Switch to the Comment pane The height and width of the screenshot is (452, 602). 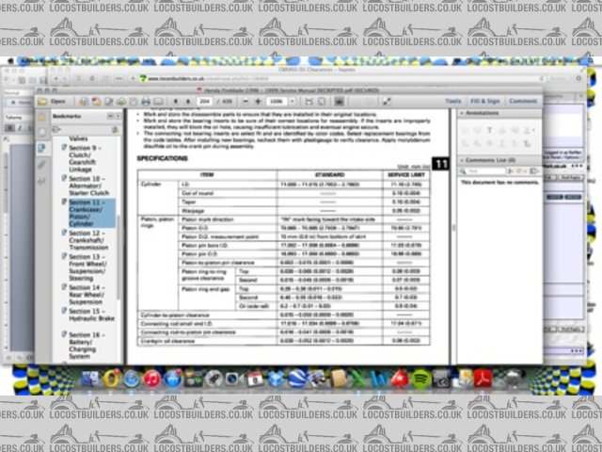click(x=522, y=101)
